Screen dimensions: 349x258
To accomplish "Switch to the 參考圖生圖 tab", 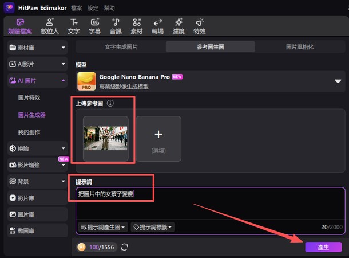I will click(211, 47).
